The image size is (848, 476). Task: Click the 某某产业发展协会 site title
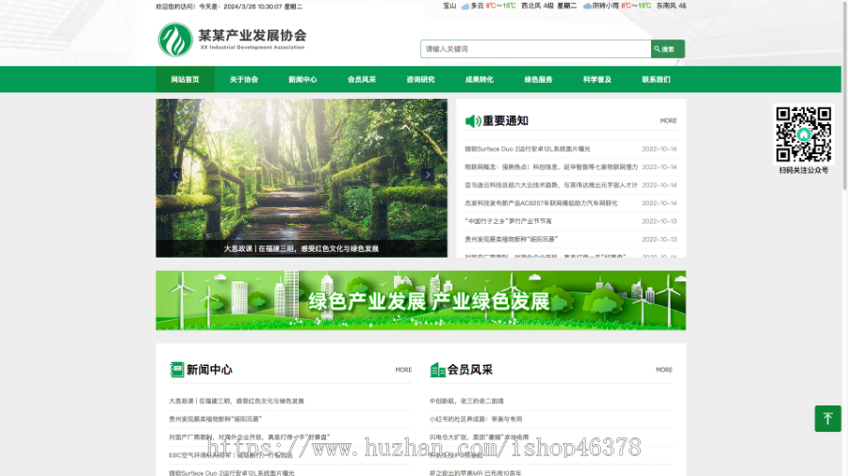pos(252,35)
